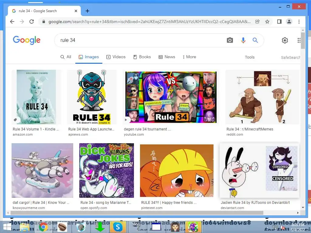Start voice search with microphone icon
The height and width of the screenshot is (233, 311).
coord(243,40)
